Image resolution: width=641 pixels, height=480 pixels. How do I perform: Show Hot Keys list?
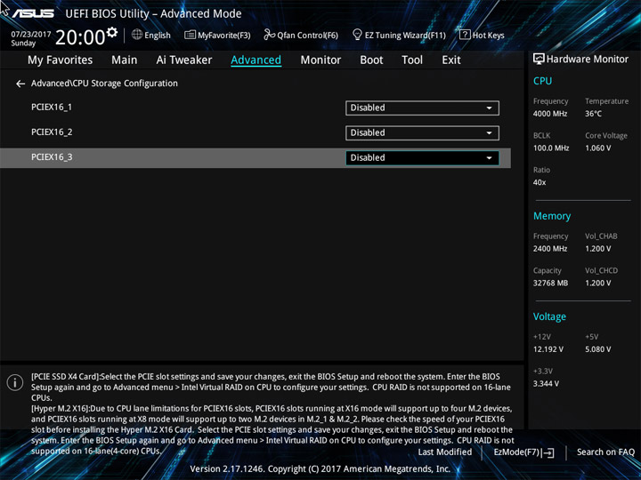point(488,36)
